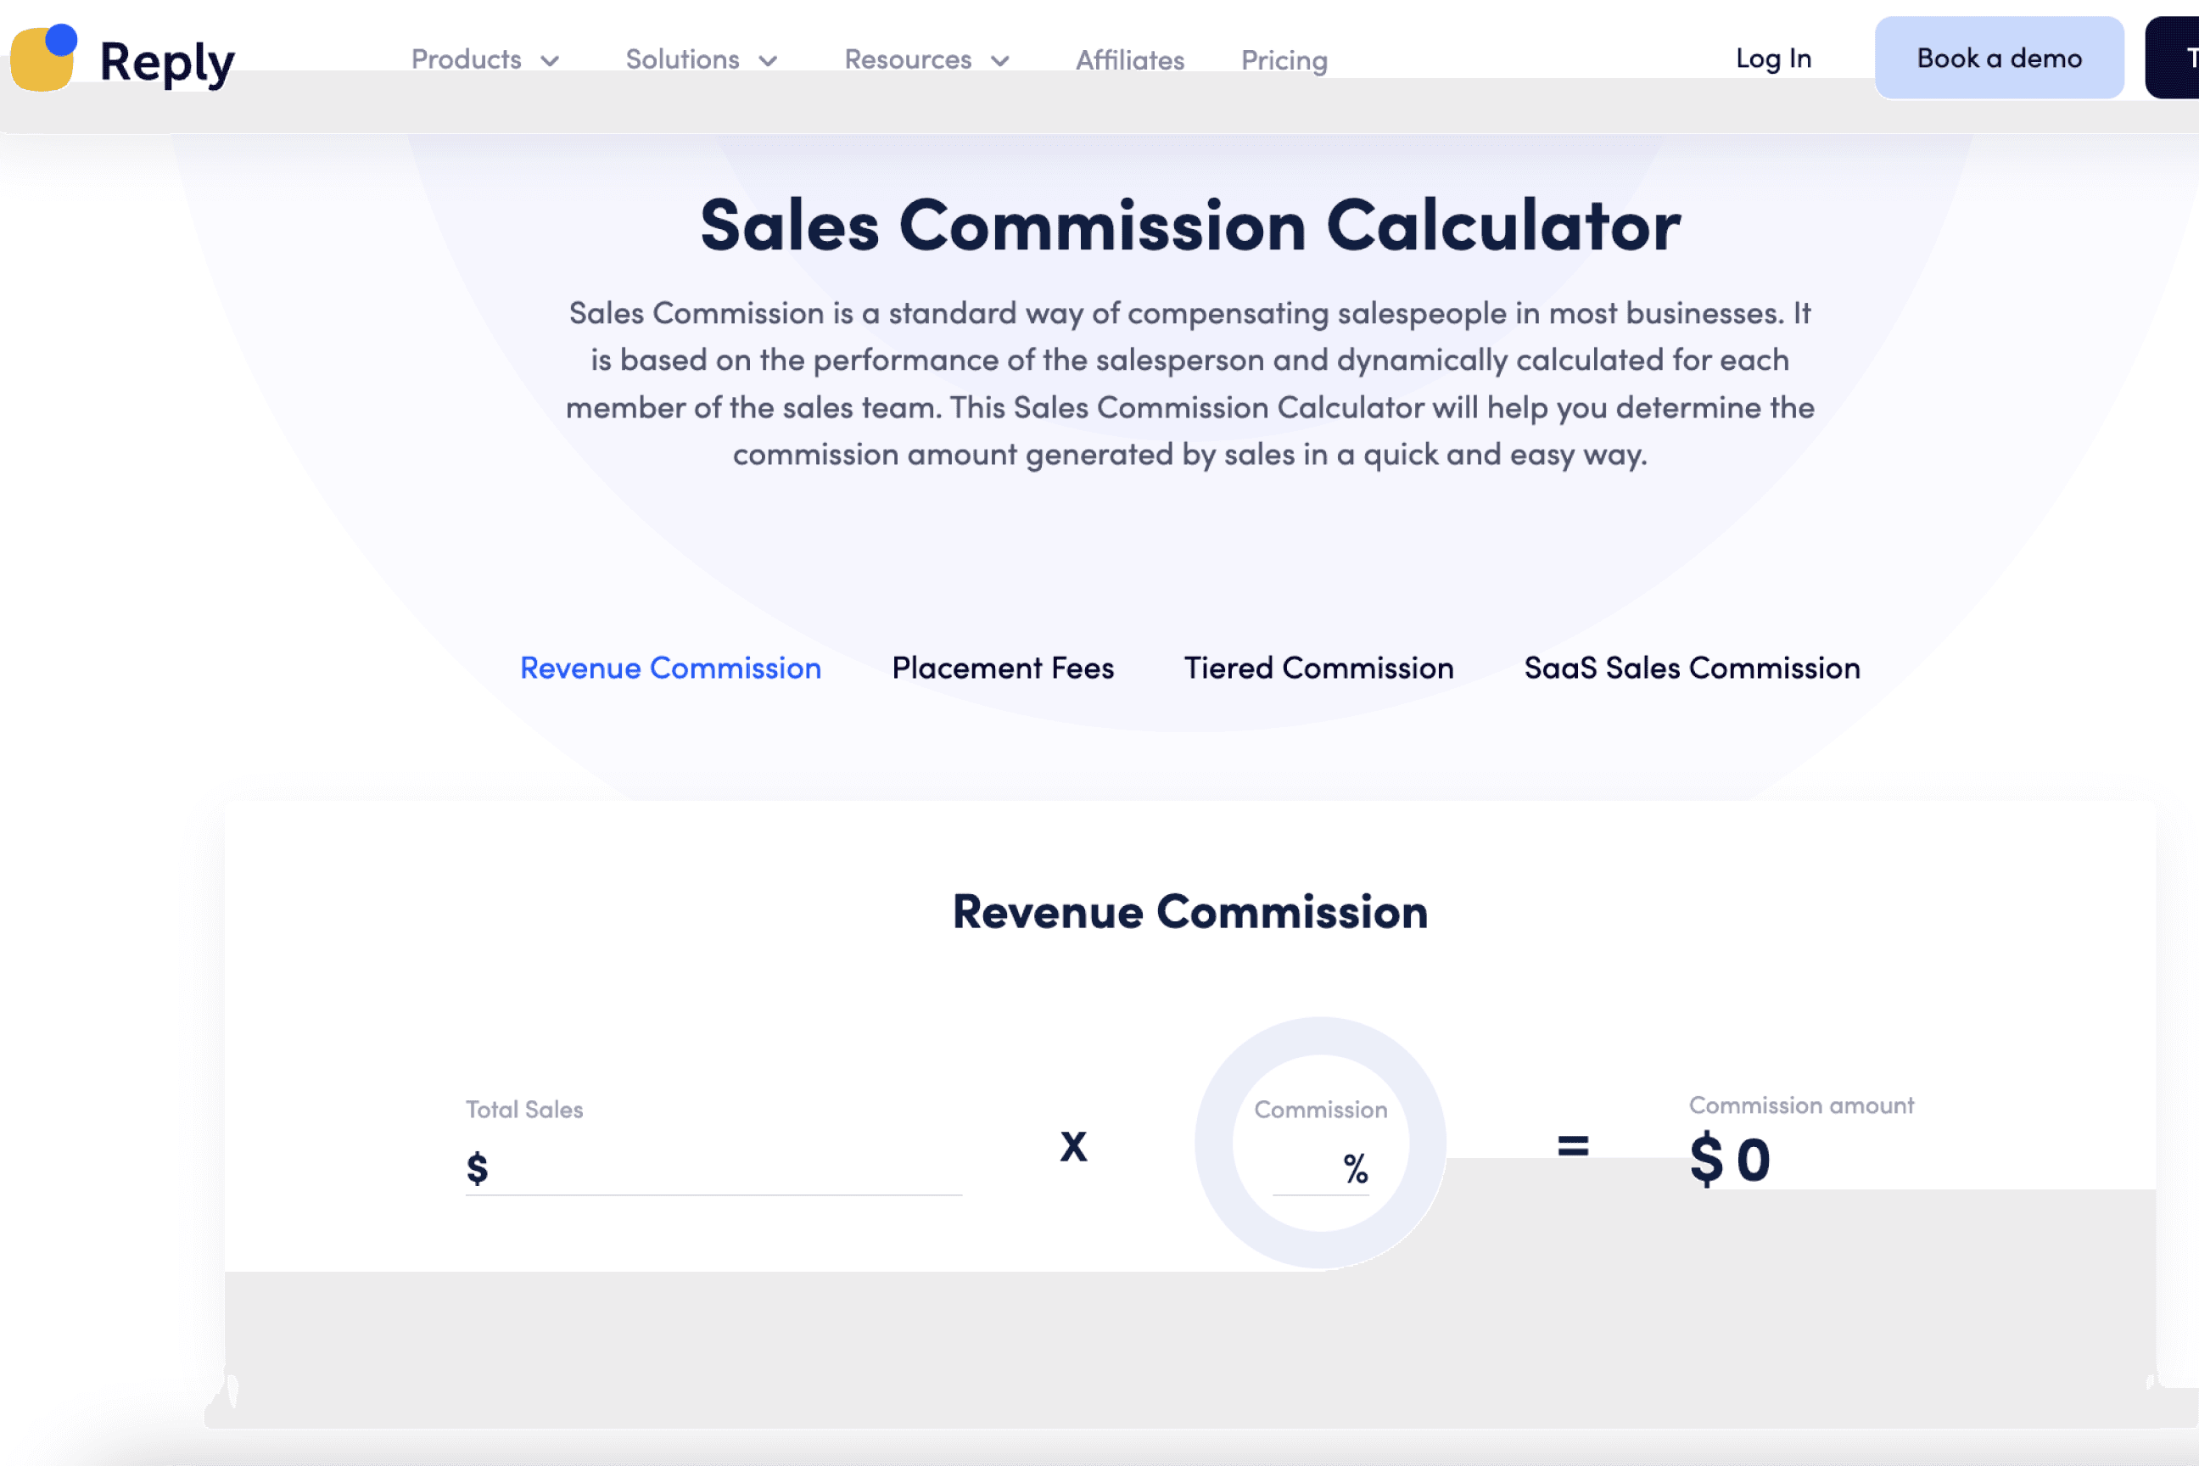Viewport: 2199px width, 1466px height.
Task: Open the SaaS Sales Commission tab
Action: click(x=1692, y=668)
